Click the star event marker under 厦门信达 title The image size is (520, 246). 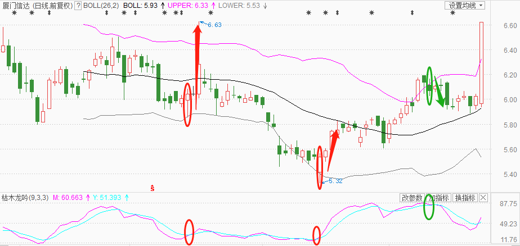click(x=14, y=13)
